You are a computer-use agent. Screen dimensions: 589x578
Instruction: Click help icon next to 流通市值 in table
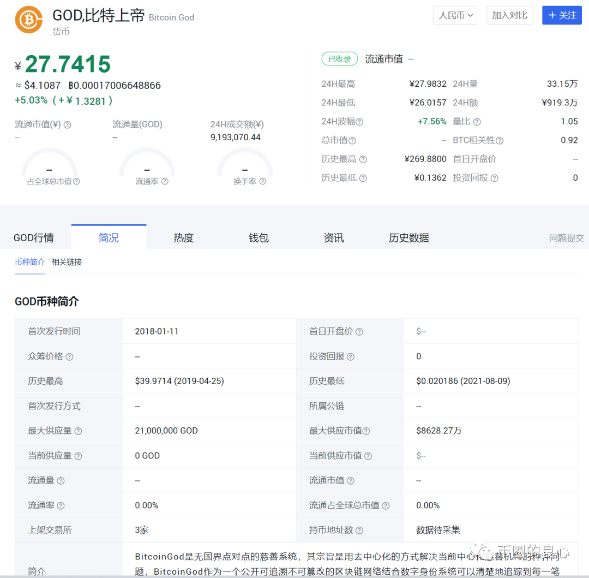tap(351, 481)
